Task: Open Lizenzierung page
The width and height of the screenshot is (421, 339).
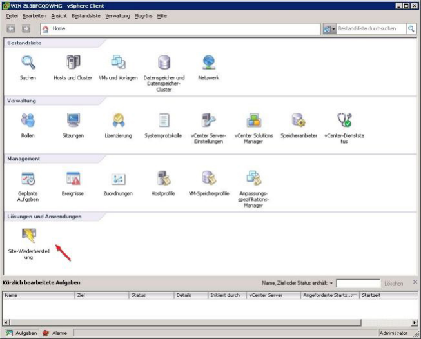Action: click(x=119, y=125)
